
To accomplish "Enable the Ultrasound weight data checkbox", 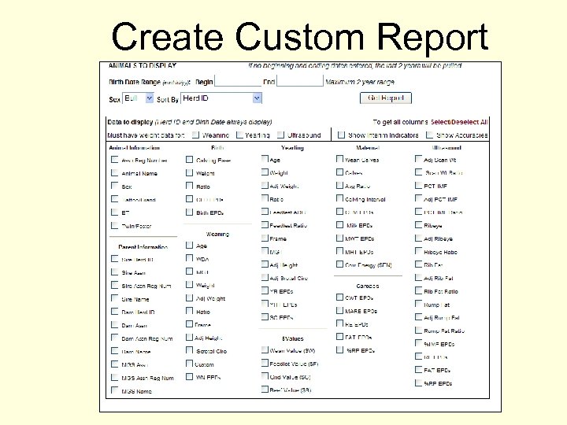I will click(281, 135).
